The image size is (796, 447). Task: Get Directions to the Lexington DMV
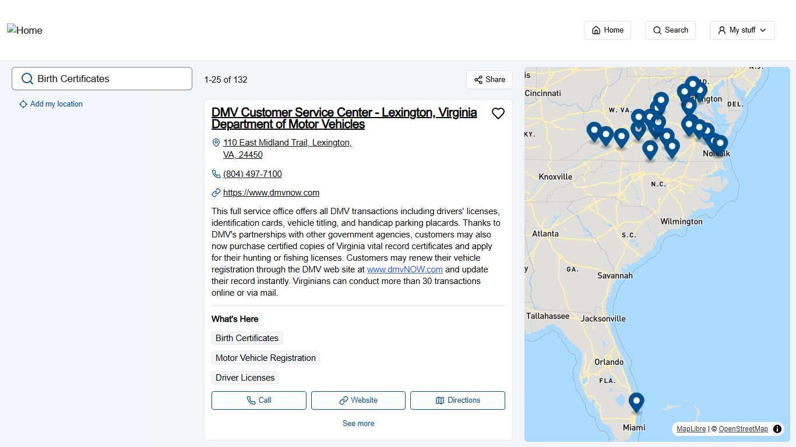click(x=457, y=400)
